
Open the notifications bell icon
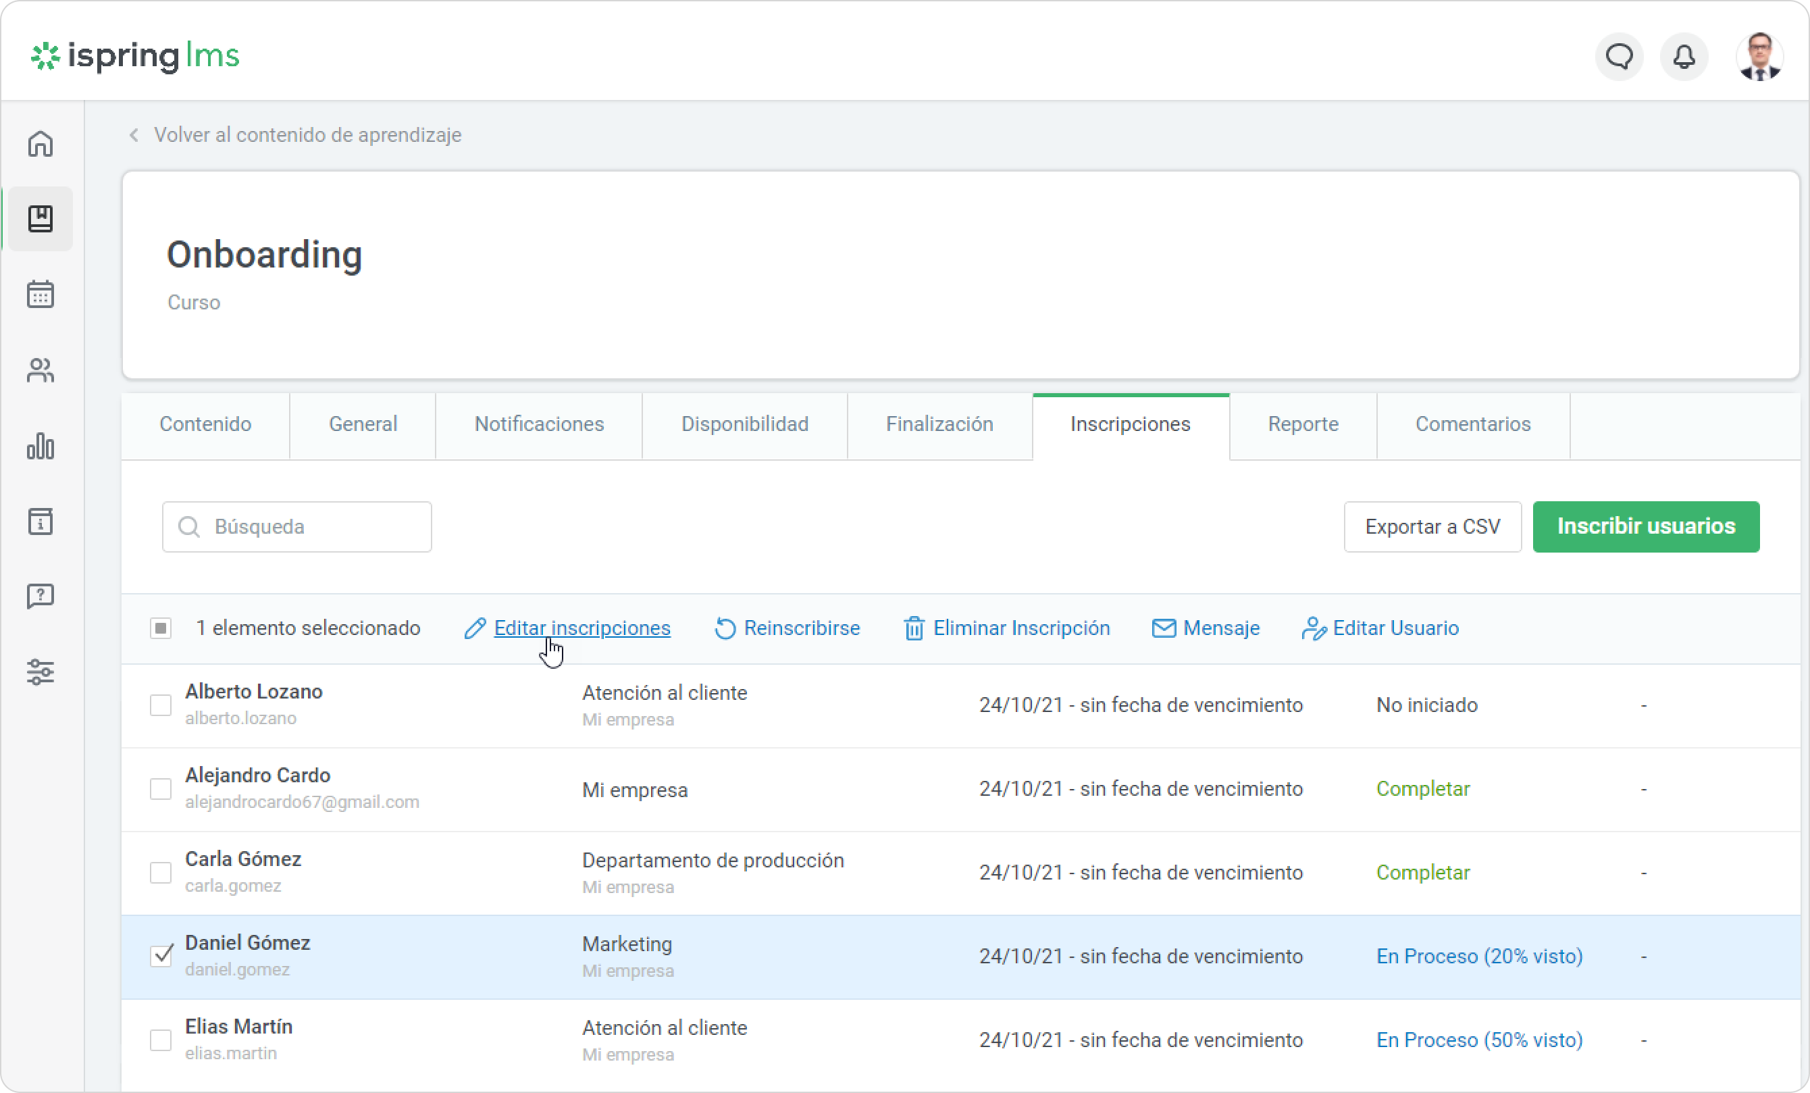tap(1684, 57)
